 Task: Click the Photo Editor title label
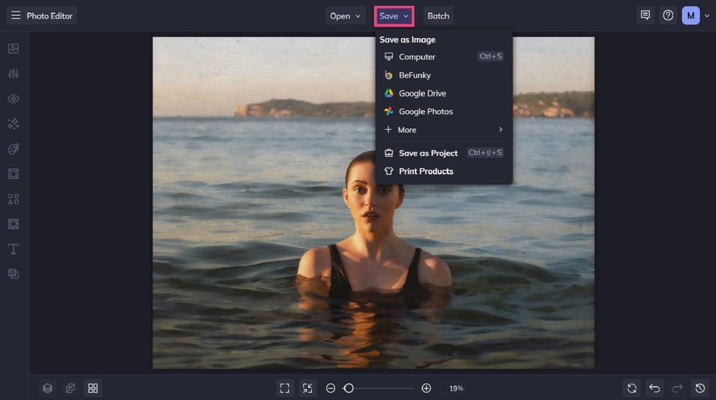(49, 16)
